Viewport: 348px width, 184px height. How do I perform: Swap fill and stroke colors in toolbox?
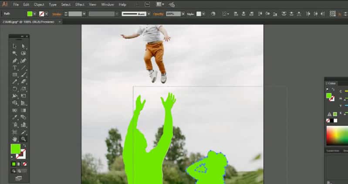click(x=24, y=146)
